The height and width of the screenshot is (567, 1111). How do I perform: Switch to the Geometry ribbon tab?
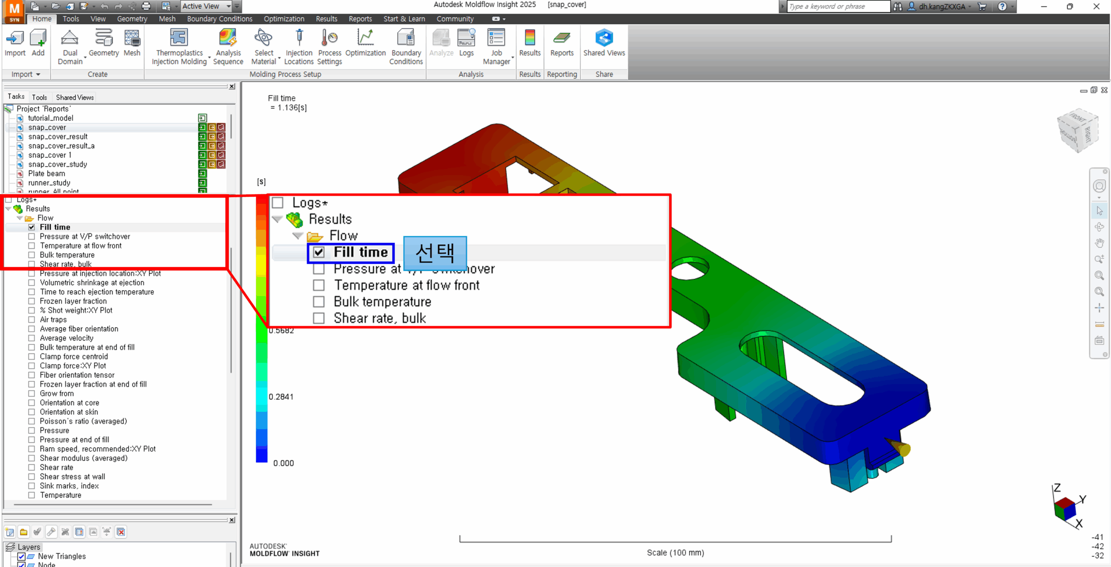pyautogui.click(x=132, y=19)
